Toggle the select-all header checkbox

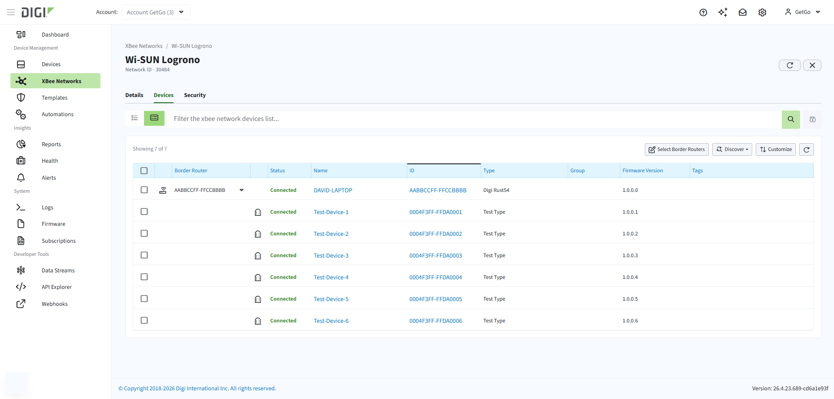pyautogui.click(x=144, y=171)
